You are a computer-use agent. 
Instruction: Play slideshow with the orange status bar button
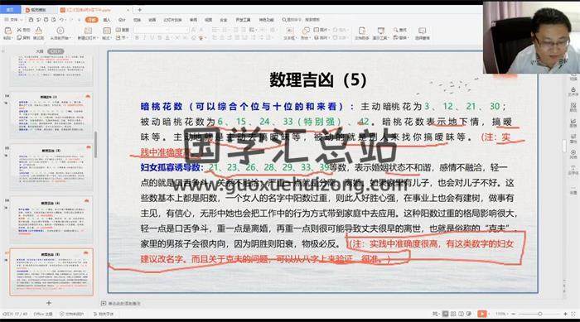(482, 314)
